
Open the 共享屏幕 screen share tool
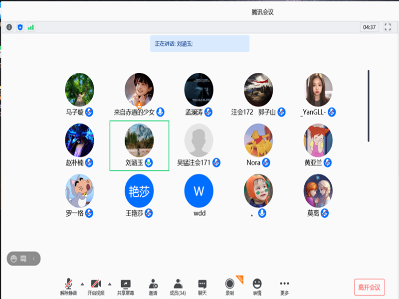click(126, 287)
